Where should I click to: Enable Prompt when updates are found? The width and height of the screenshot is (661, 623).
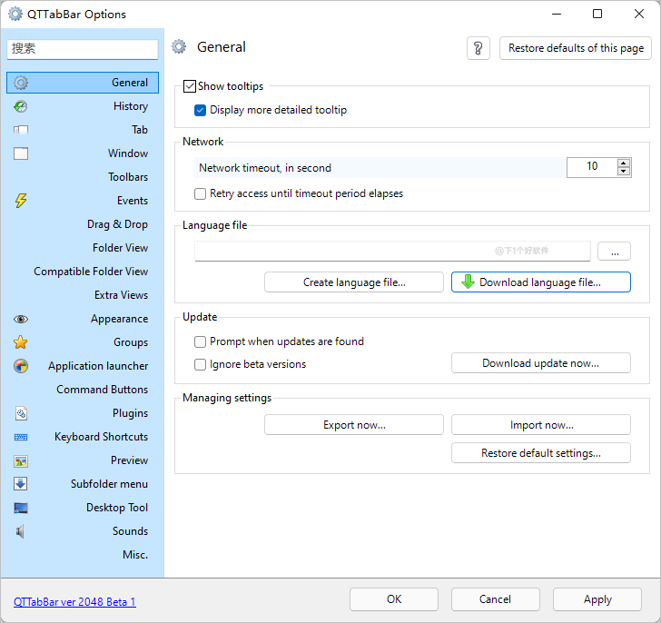pos(200,341)
